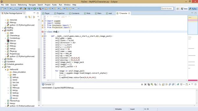
Task: Collapse the helloworld folder
Action: pos(6,69)
